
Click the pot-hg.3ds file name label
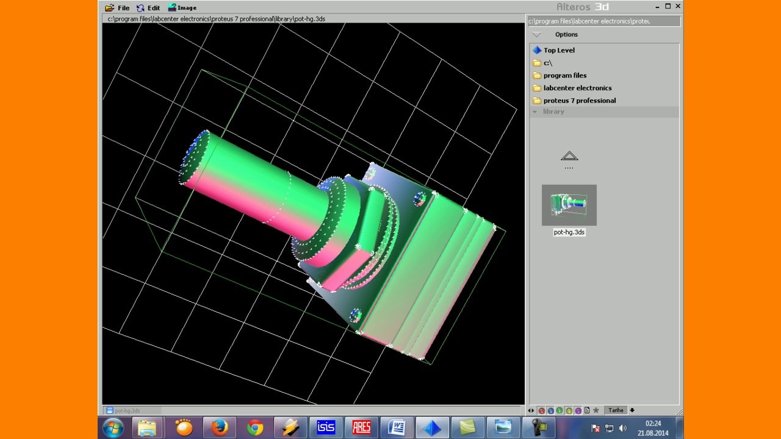[569, 232]
